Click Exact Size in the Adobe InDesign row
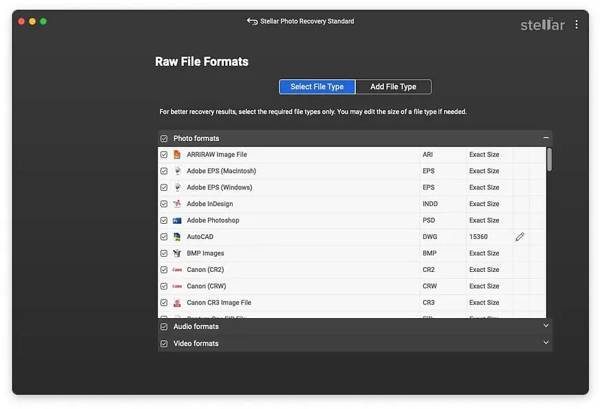 tap(484, 204)
